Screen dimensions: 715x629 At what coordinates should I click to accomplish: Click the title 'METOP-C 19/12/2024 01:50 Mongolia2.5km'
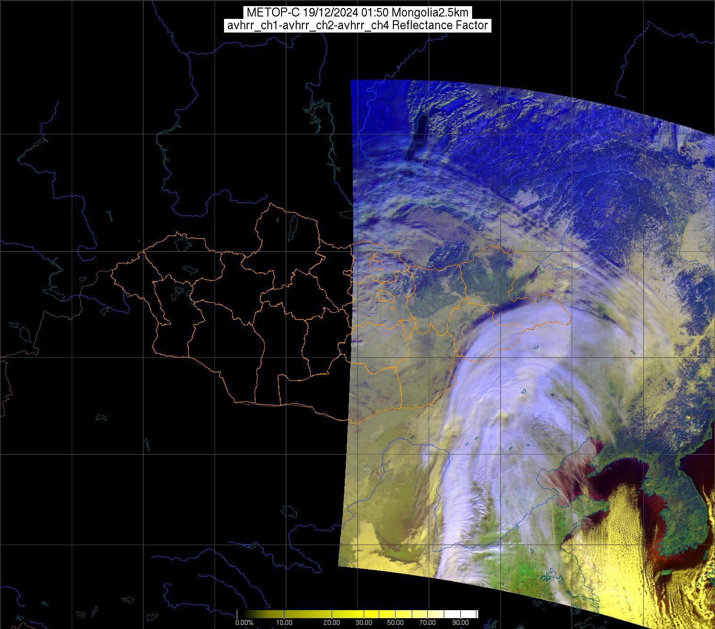click(x=357, y=13)
